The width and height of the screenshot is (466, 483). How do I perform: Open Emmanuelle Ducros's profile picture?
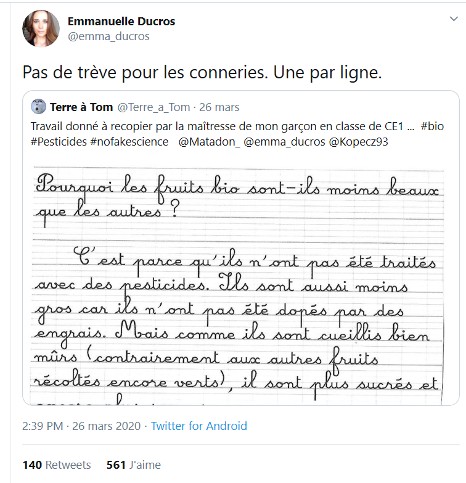(x=41, y=28)
